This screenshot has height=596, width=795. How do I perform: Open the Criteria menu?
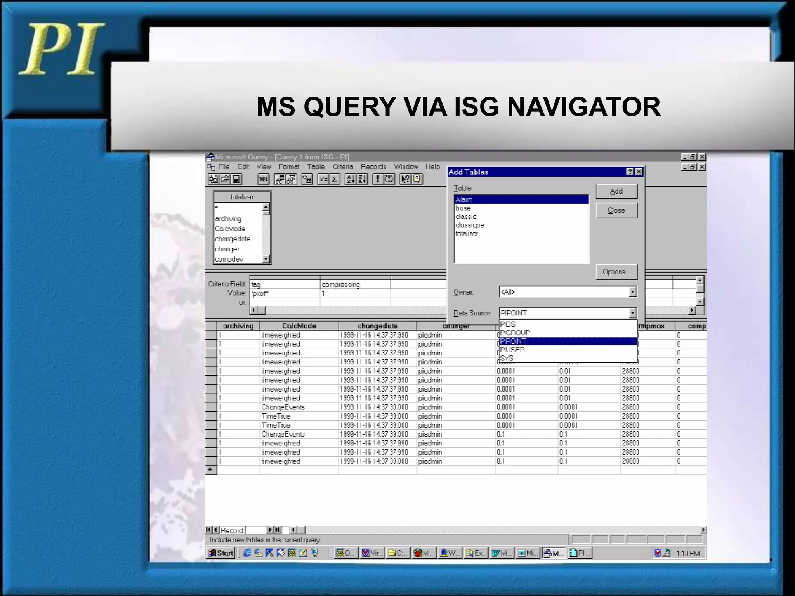[x=343, y=167]
